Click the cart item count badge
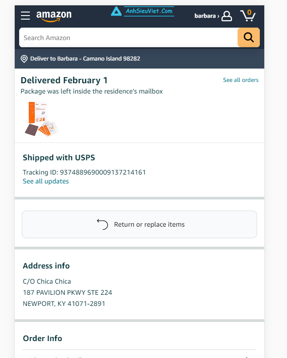 click(249, 12)
